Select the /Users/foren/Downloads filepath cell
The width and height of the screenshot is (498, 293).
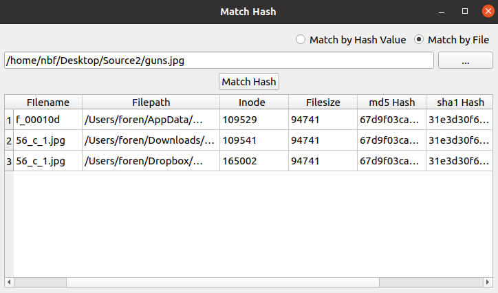tap(151, 140)
